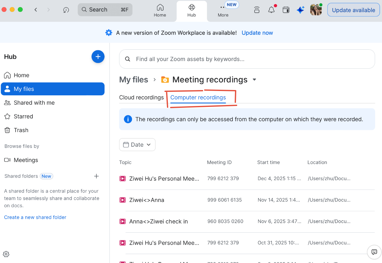This screenshot has height=263, width=382.
Task: Open the More tab
Action: click(223, 11)
